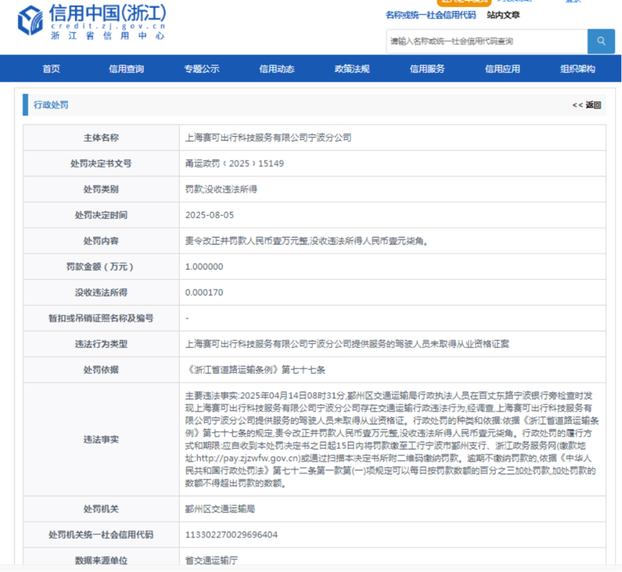Select 鄞州区交通运输局 in the 处罚机关 row
622x572 pixels.
pyautogui.click(x=220, y=509)
